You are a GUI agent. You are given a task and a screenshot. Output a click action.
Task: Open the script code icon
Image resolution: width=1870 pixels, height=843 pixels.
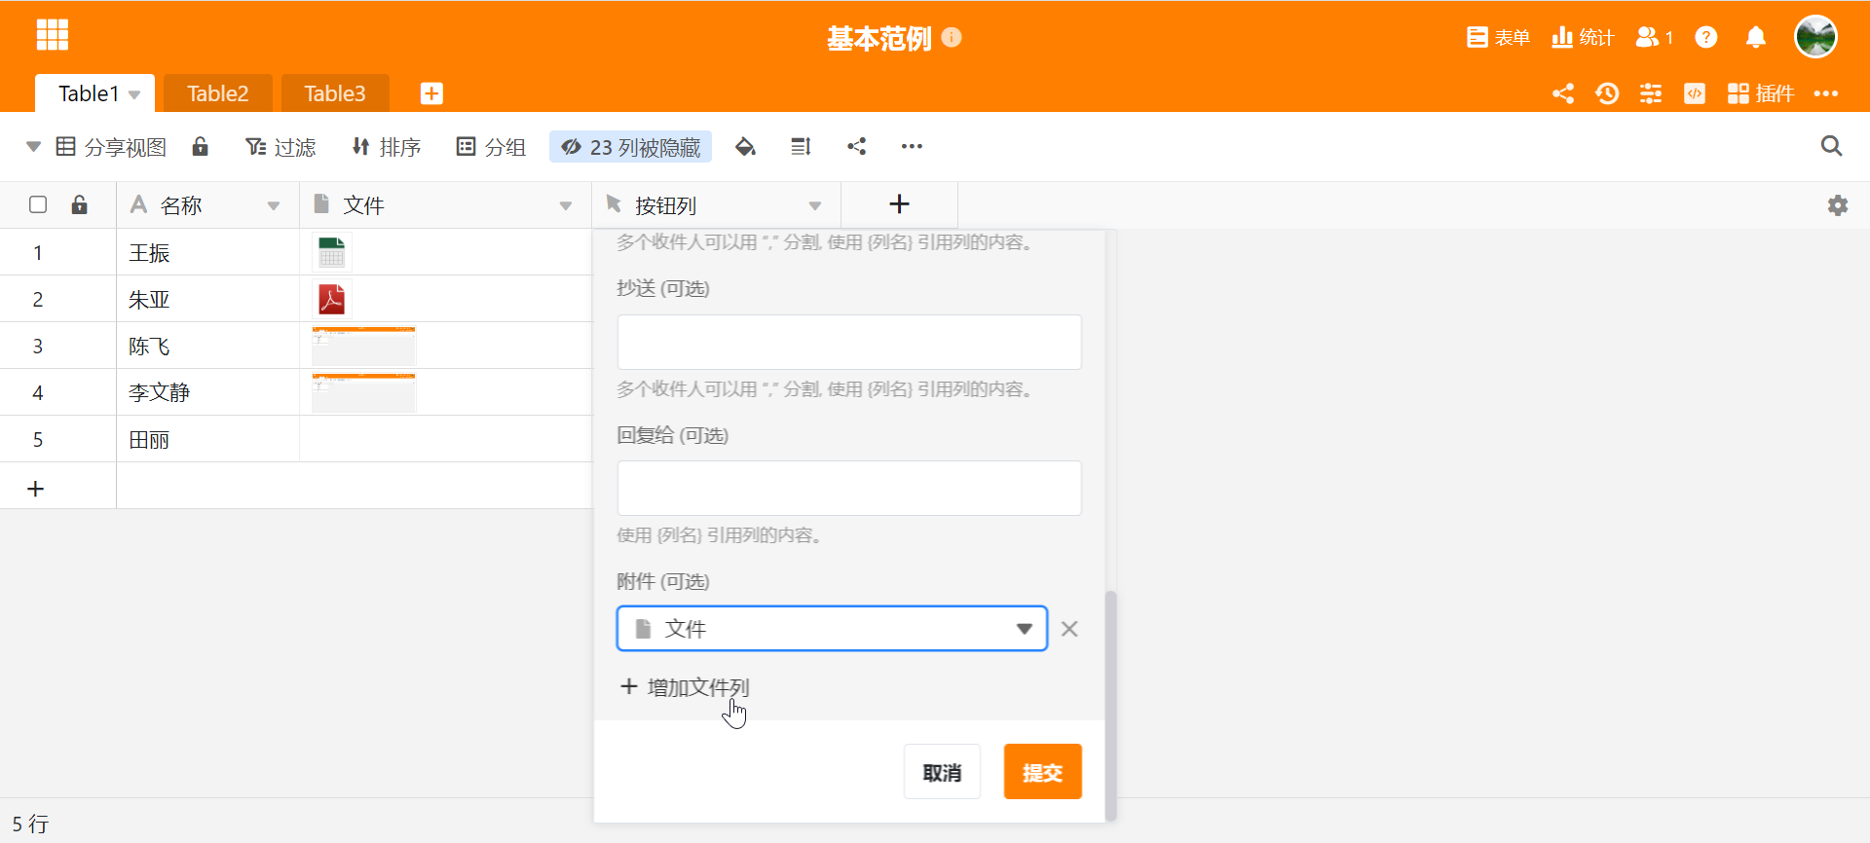[x=1695, y=93]
